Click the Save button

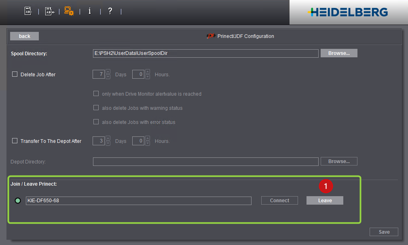point(384,232)
